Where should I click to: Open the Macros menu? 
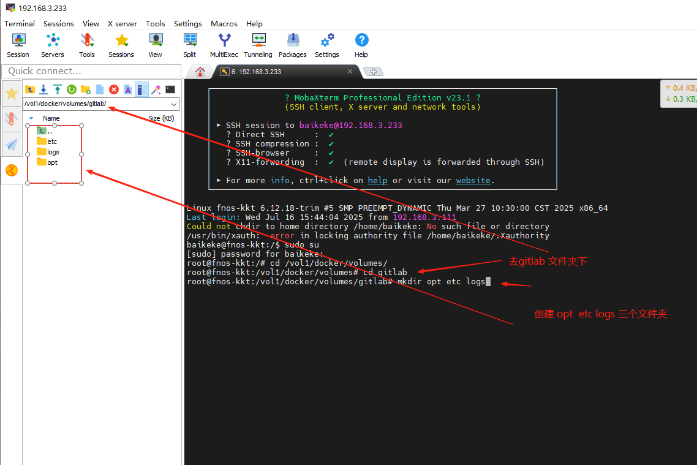click(224, 23)
